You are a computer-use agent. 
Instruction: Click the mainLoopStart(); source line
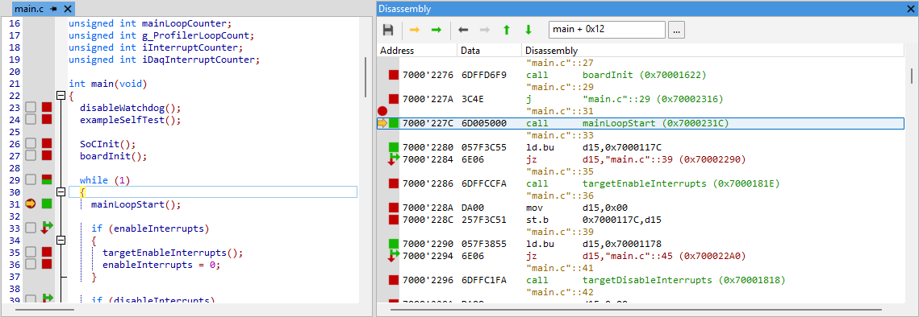(136, 204)
